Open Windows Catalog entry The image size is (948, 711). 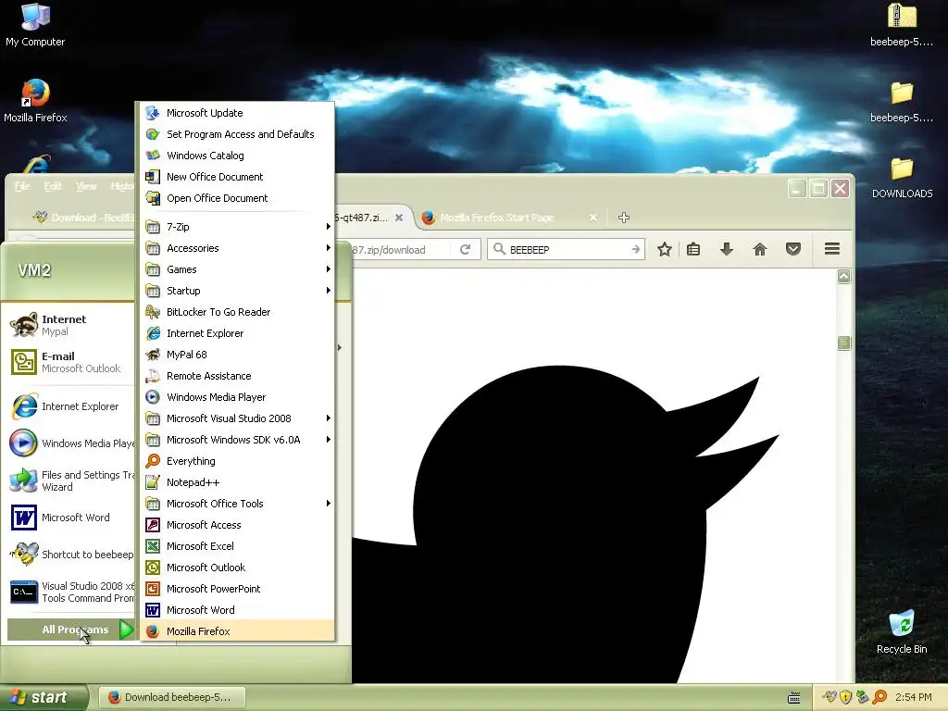[x=237, y=156]
